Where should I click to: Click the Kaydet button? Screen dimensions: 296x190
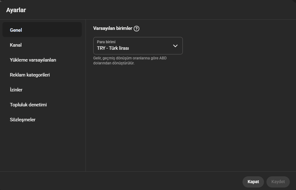(x=278, y=182)
